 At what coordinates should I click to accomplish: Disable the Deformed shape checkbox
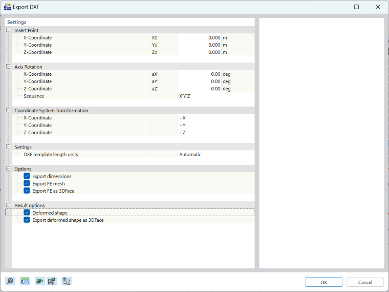click(27, 213)
